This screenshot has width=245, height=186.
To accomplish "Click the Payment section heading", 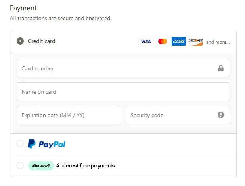I will pos(23,8).
